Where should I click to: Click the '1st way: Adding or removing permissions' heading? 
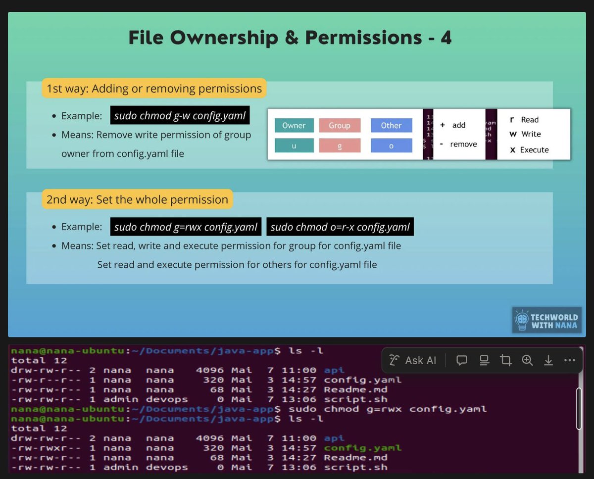tap(154, 89)
